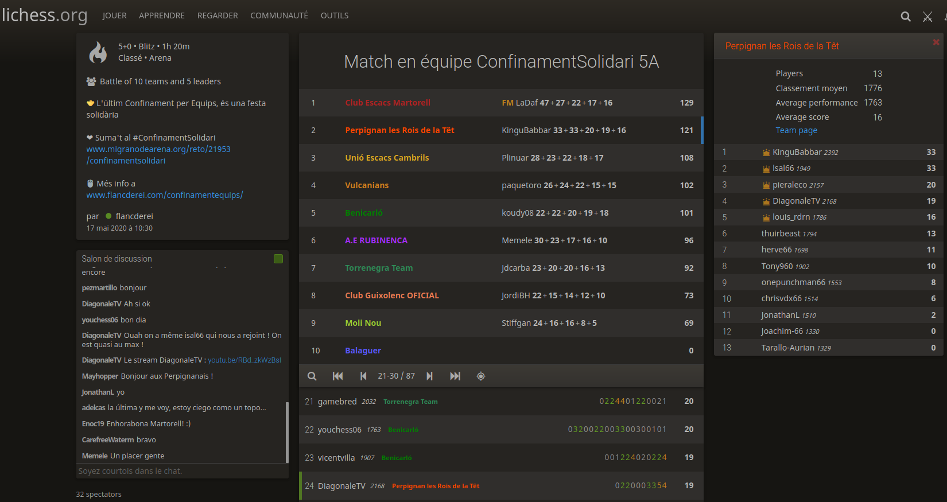Select team Balaguer
Screen dimensions: 947x502
(363, 351)
